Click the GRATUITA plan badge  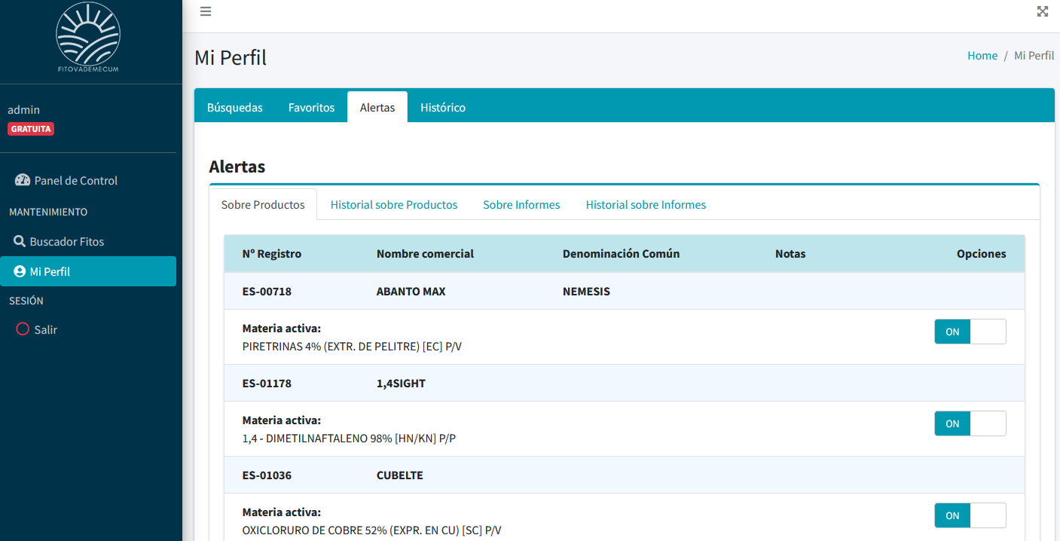(x=31, y=129)
